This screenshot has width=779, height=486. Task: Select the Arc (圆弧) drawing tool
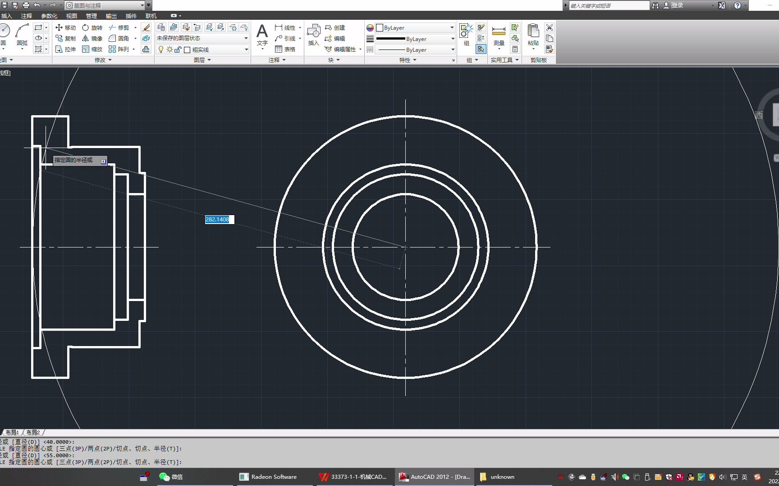tap(22, 35)
